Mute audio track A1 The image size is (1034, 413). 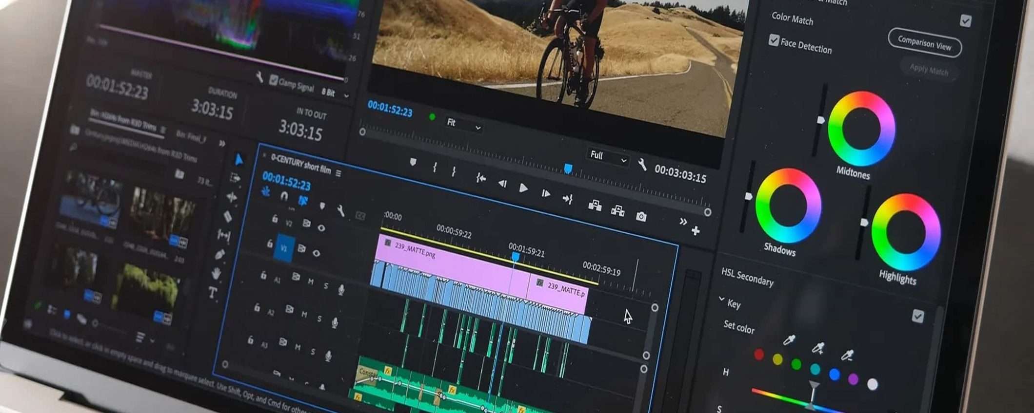(311, 282)
